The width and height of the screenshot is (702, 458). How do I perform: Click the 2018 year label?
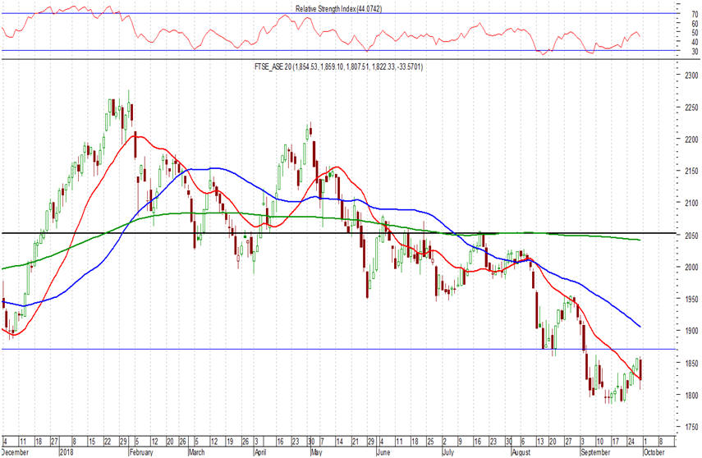[67, 452]
